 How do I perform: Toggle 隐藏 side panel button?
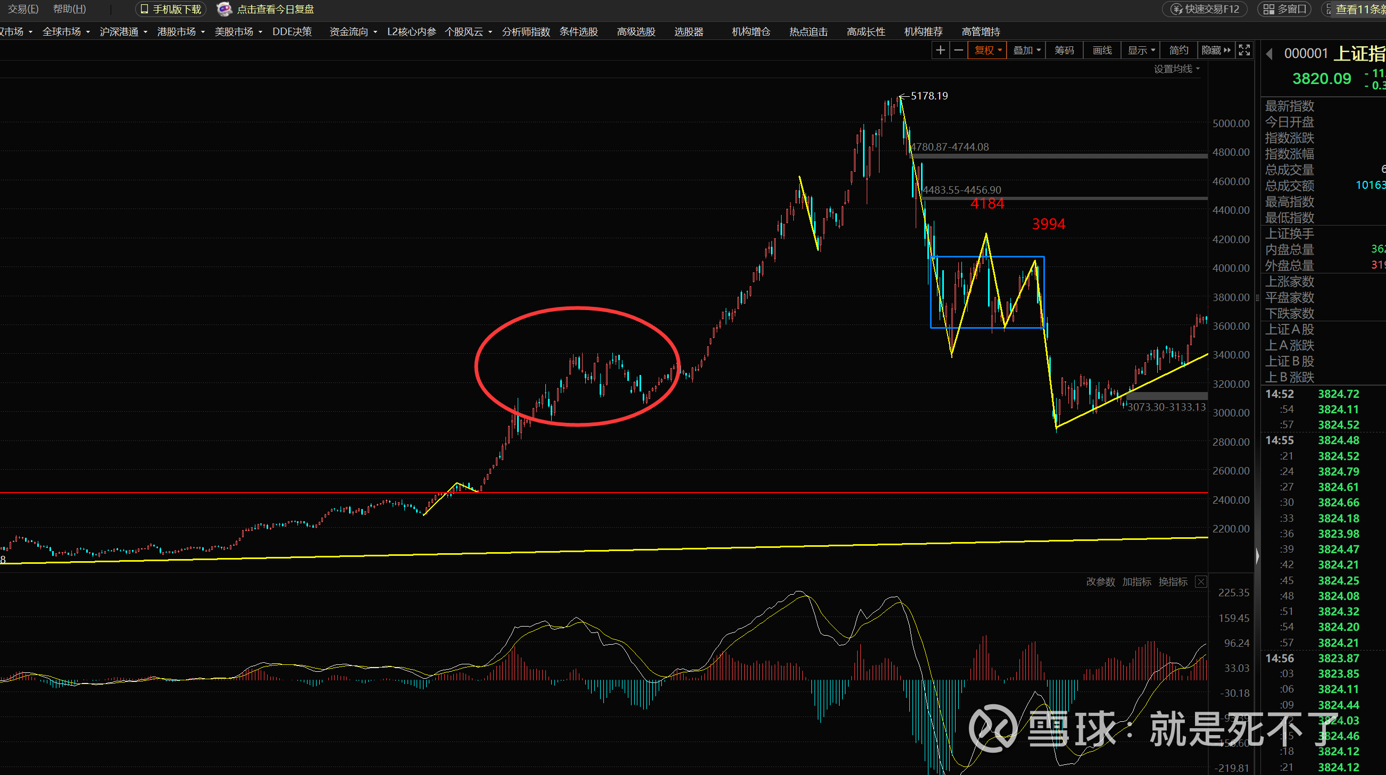click(1216, 50)
